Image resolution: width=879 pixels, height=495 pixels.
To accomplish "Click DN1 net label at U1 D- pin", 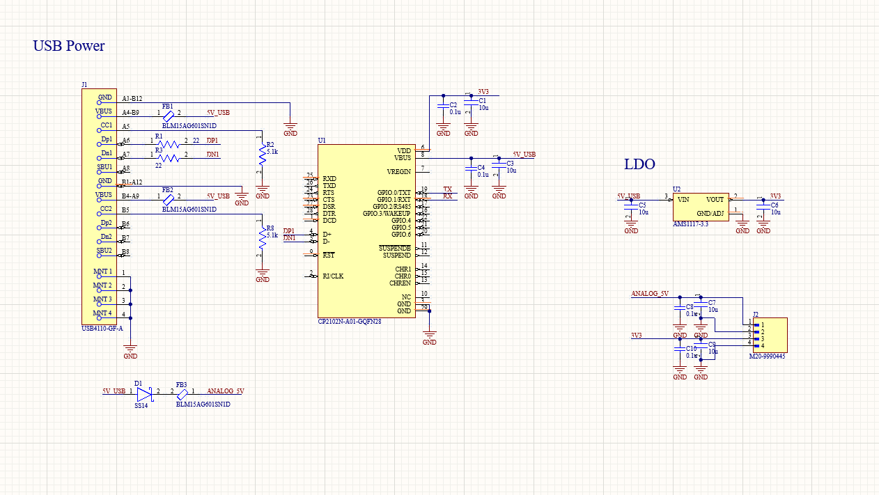I will [289, 238].
